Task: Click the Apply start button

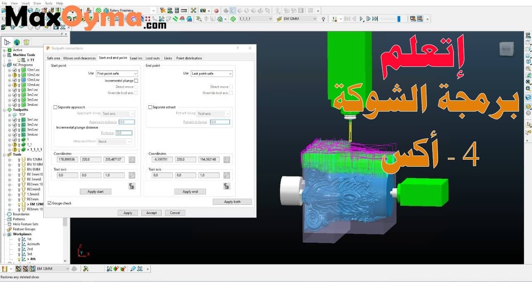Action: pos(96,192)
